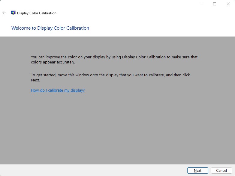Screen dimensions: 235x176
Task: Click the 'Display Color Calibration' phrase in first paragraph
Action: tap(144, 57)
